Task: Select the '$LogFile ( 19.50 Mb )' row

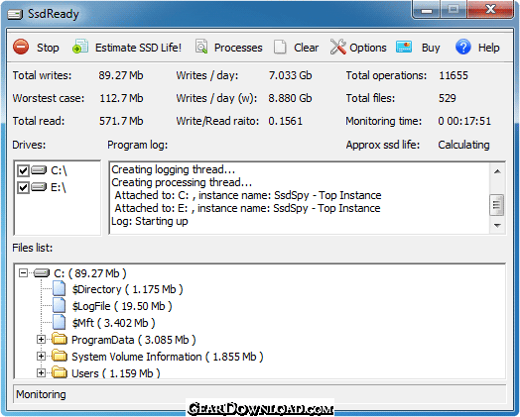Action: pos(122,306)
